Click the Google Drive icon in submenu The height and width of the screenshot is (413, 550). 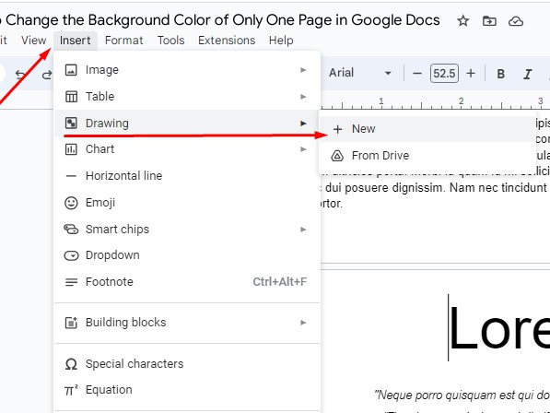coord(337,156)
